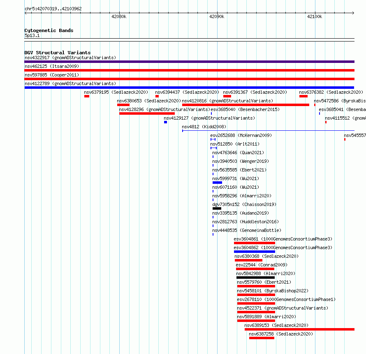The width and height of the screenshot is (366, 354).
Task: Select esv2652688 (McKernan2009) label
Action: pos(241,135)
